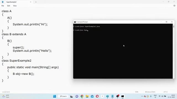This screenshot has width=177, height=99.
Task: Click the orange tray icon
Action: tap(148, 96)
